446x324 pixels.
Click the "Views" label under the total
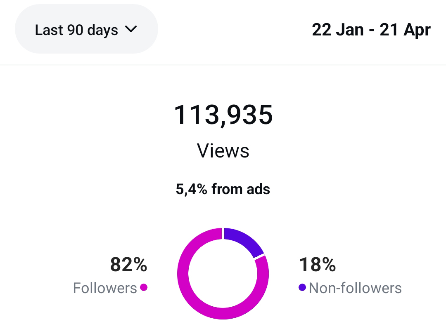pos(223,151)
